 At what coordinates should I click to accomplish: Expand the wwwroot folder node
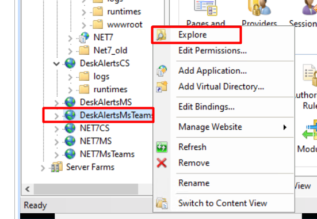tap(84, 25)
